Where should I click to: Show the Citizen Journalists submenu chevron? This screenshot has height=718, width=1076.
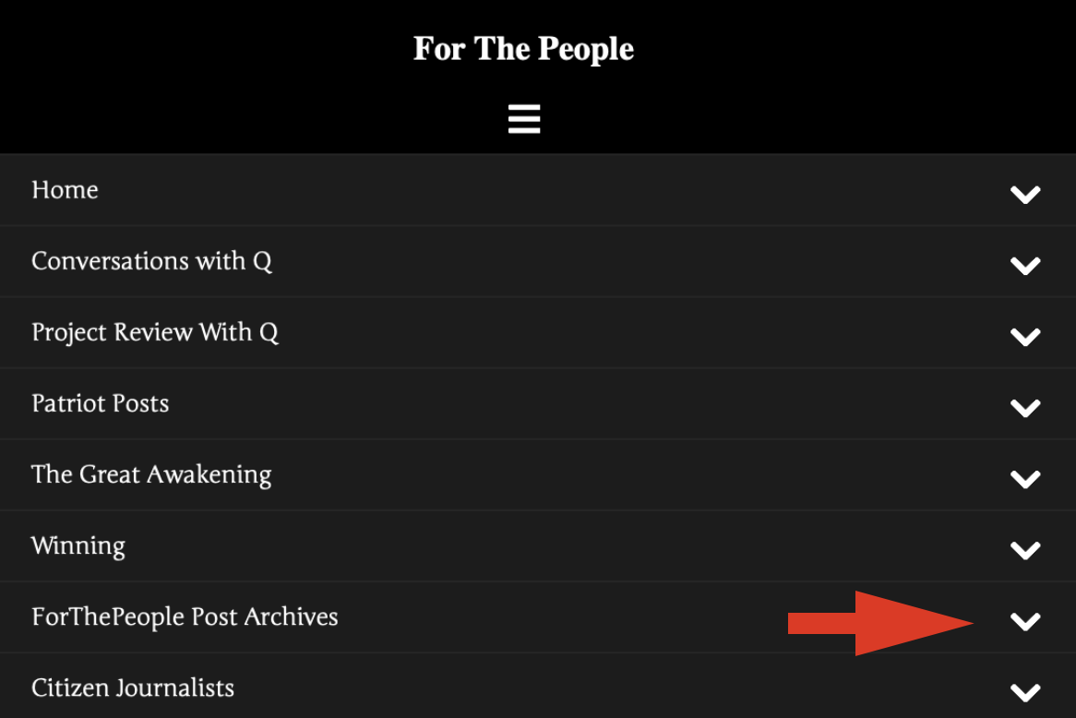pos(1025,692)
